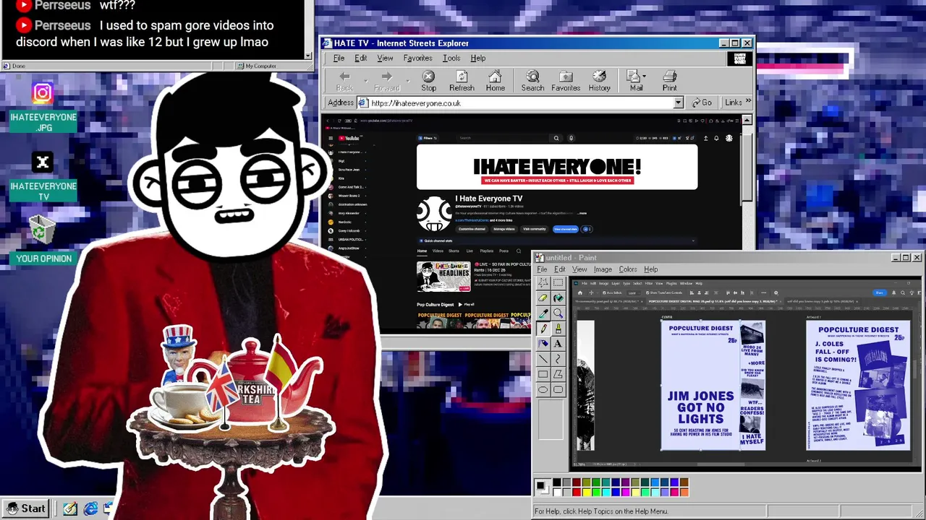
Task: Click the Start button on the taskbar
Action: [26, 508]
